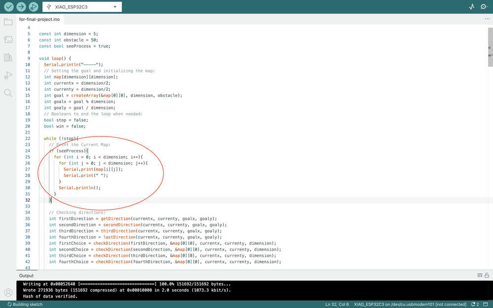Screen dimensions: 493x308
Task: Start the debugger with the debug button
Action: click(x=34, y=6)
